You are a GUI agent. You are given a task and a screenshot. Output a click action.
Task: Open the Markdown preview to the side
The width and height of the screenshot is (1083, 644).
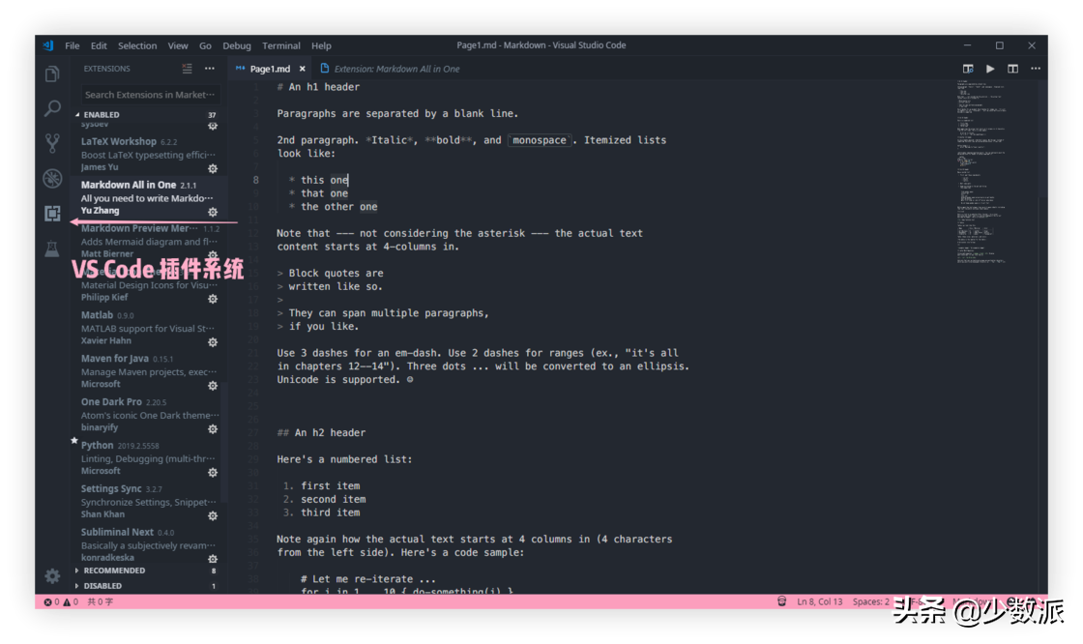pos(968,69)
